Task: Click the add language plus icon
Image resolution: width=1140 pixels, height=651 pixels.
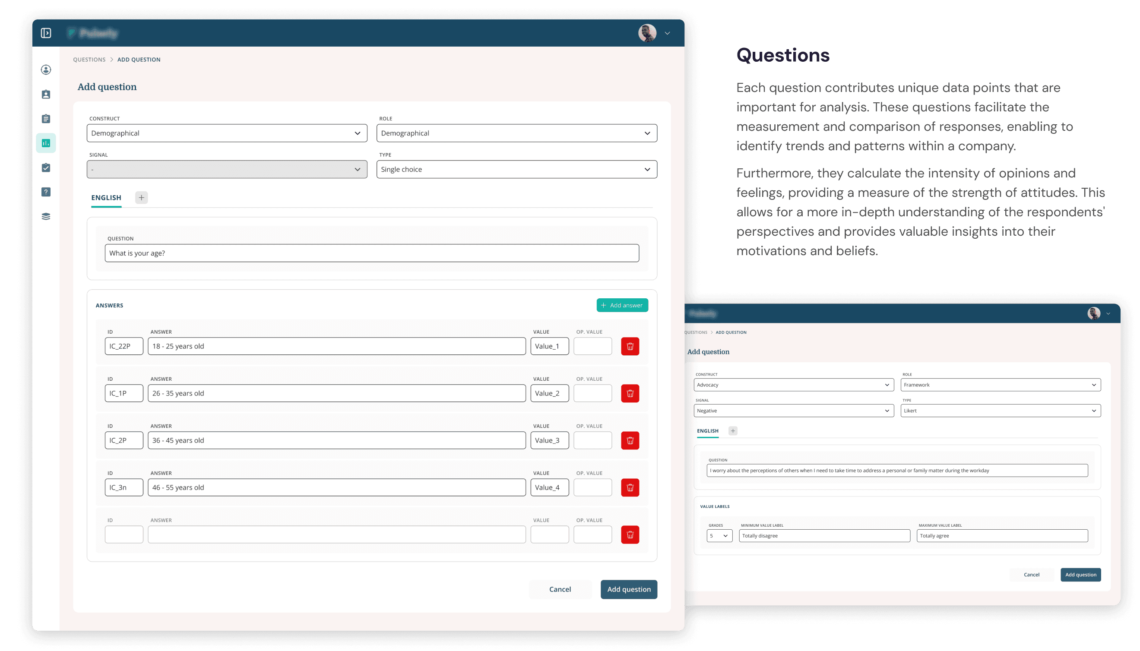Action: point(141,198)
